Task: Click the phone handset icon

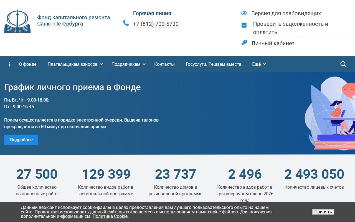Action: pyautogui.click(x=126, y=23)
